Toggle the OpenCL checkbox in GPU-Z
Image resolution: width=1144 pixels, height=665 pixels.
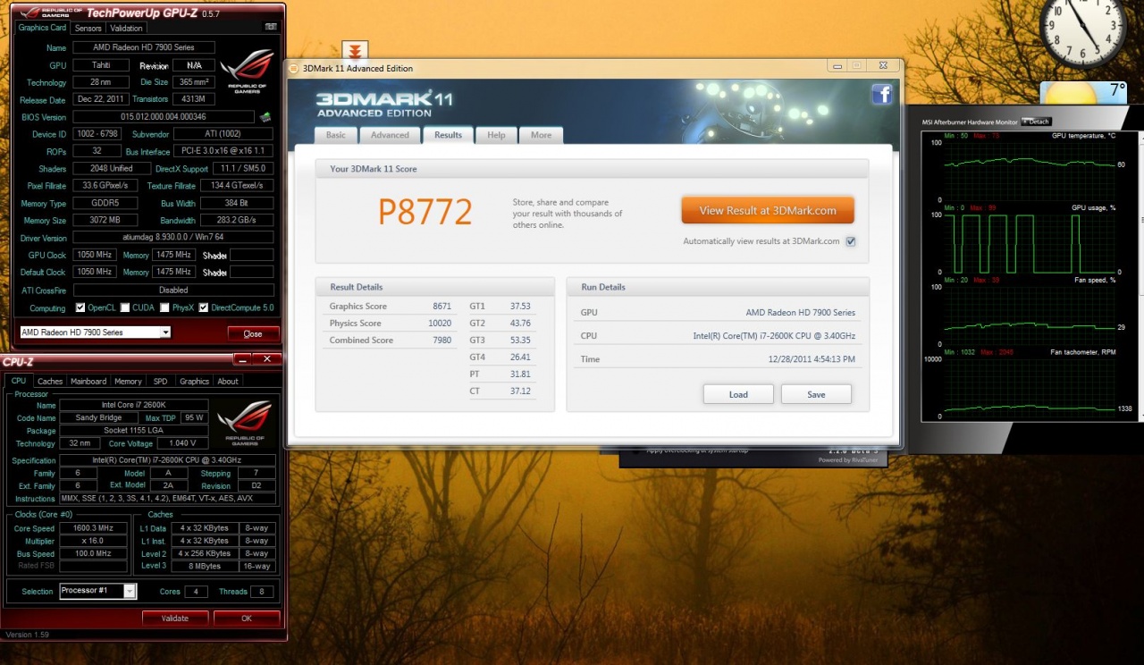[x=80, y=307]
